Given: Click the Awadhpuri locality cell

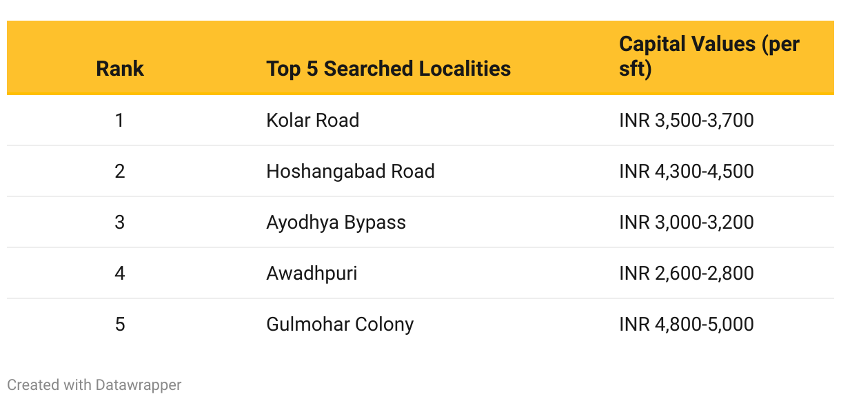Looking at the screenshot, I should click(x=312, y=273).
